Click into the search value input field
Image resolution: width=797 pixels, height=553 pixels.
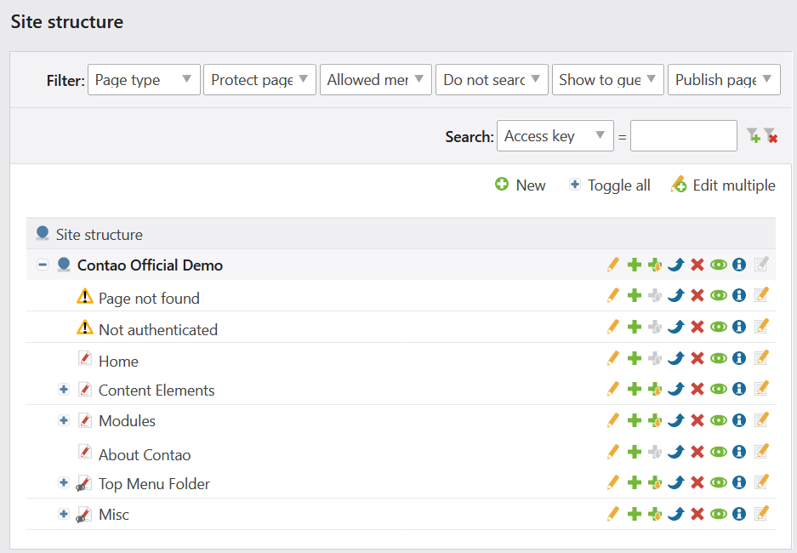(x=684, y=136)
